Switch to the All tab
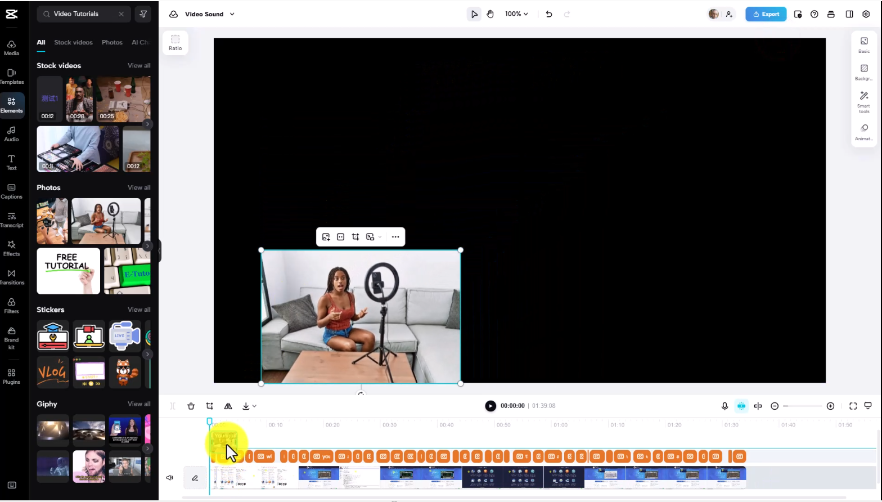The image size is (882, 502). [41, 42]
